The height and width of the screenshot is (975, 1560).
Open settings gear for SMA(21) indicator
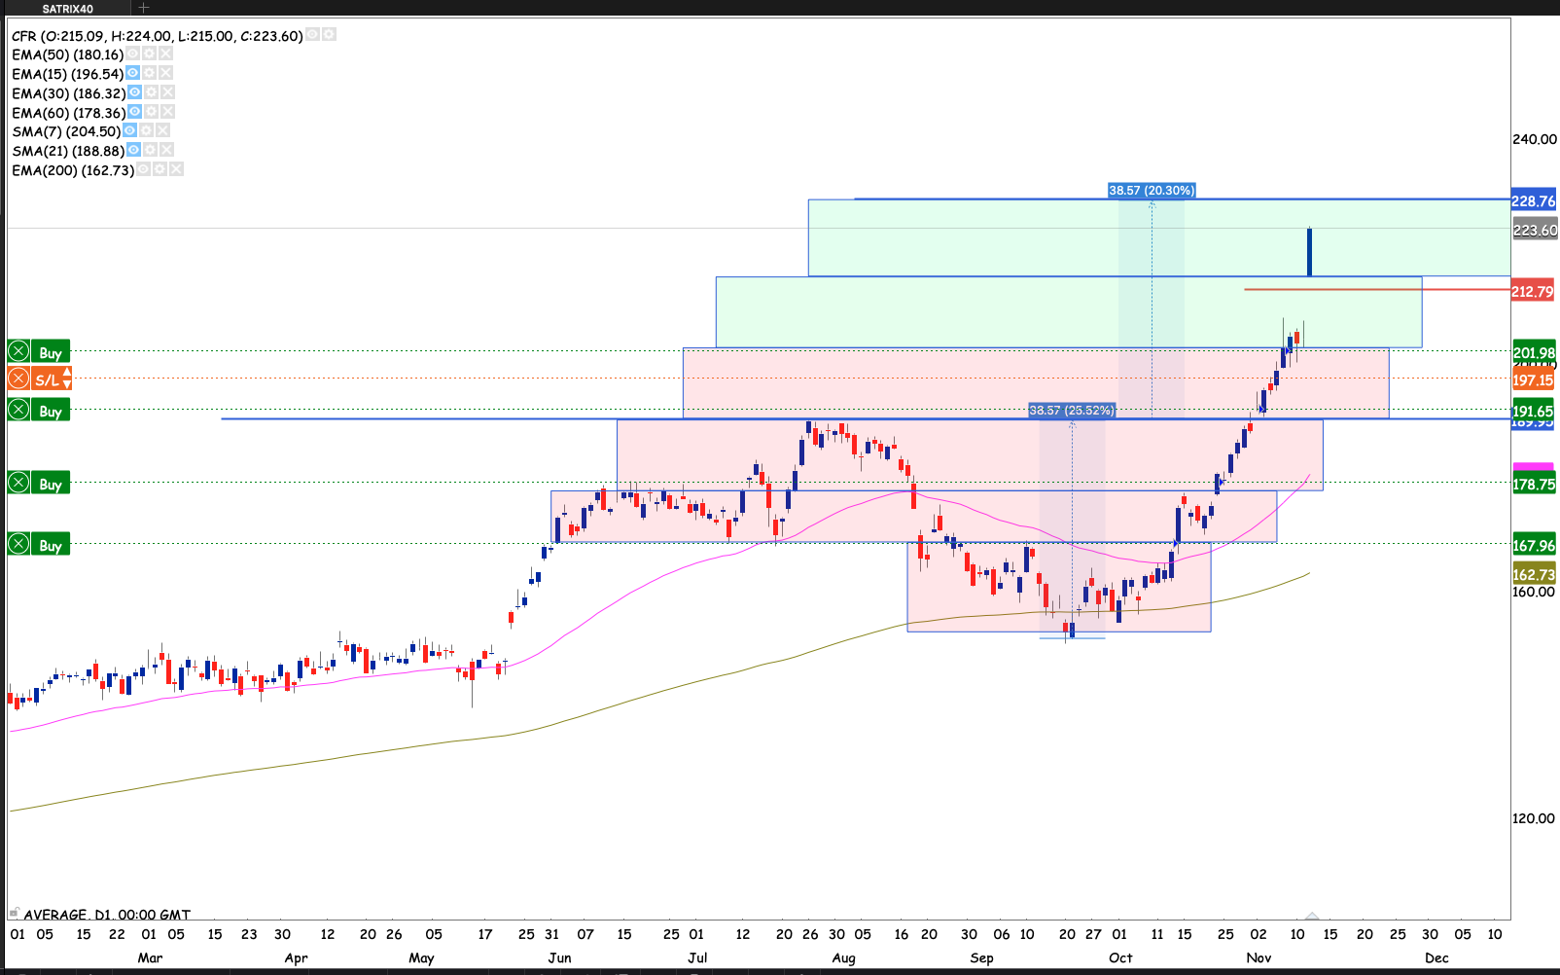click(151, 150)
